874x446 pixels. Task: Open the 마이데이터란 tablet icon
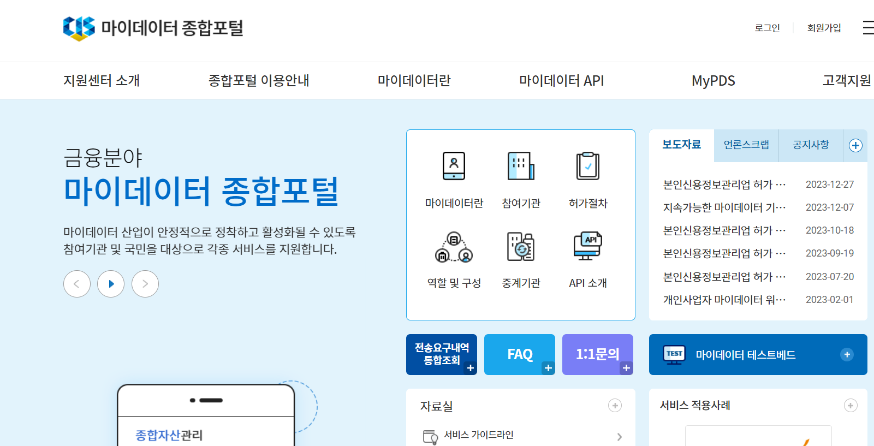tap(454, 165)
